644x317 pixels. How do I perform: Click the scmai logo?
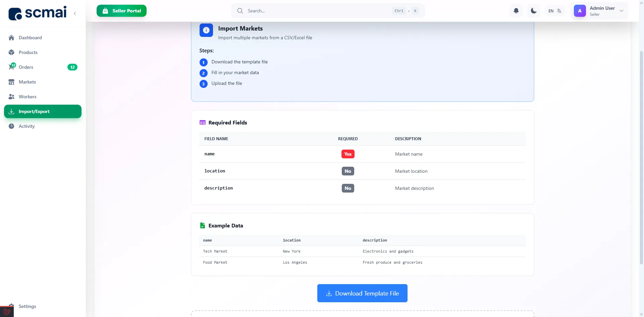pyautogui.click(x=37, y=13)
